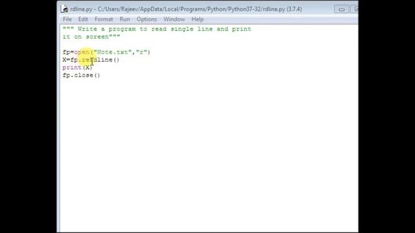This screenshot has width=415, height=233.
Task: Open the Window menu
Action: (x=174, y=19)
